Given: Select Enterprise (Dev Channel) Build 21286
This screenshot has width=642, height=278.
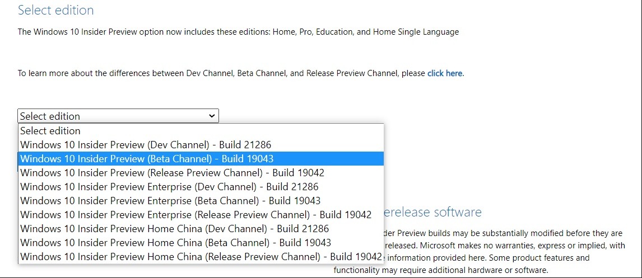Looking at the screenshot, I should 169,187.
